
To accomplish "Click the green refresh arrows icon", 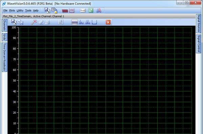I will click(91, 10).
